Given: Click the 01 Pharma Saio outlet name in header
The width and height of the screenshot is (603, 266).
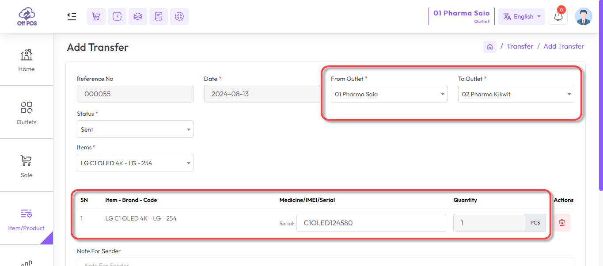Looking at the screenshot, I should pos(462,13).
